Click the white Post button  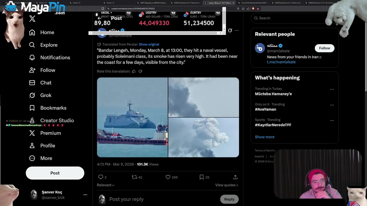(x=55, y=173)
